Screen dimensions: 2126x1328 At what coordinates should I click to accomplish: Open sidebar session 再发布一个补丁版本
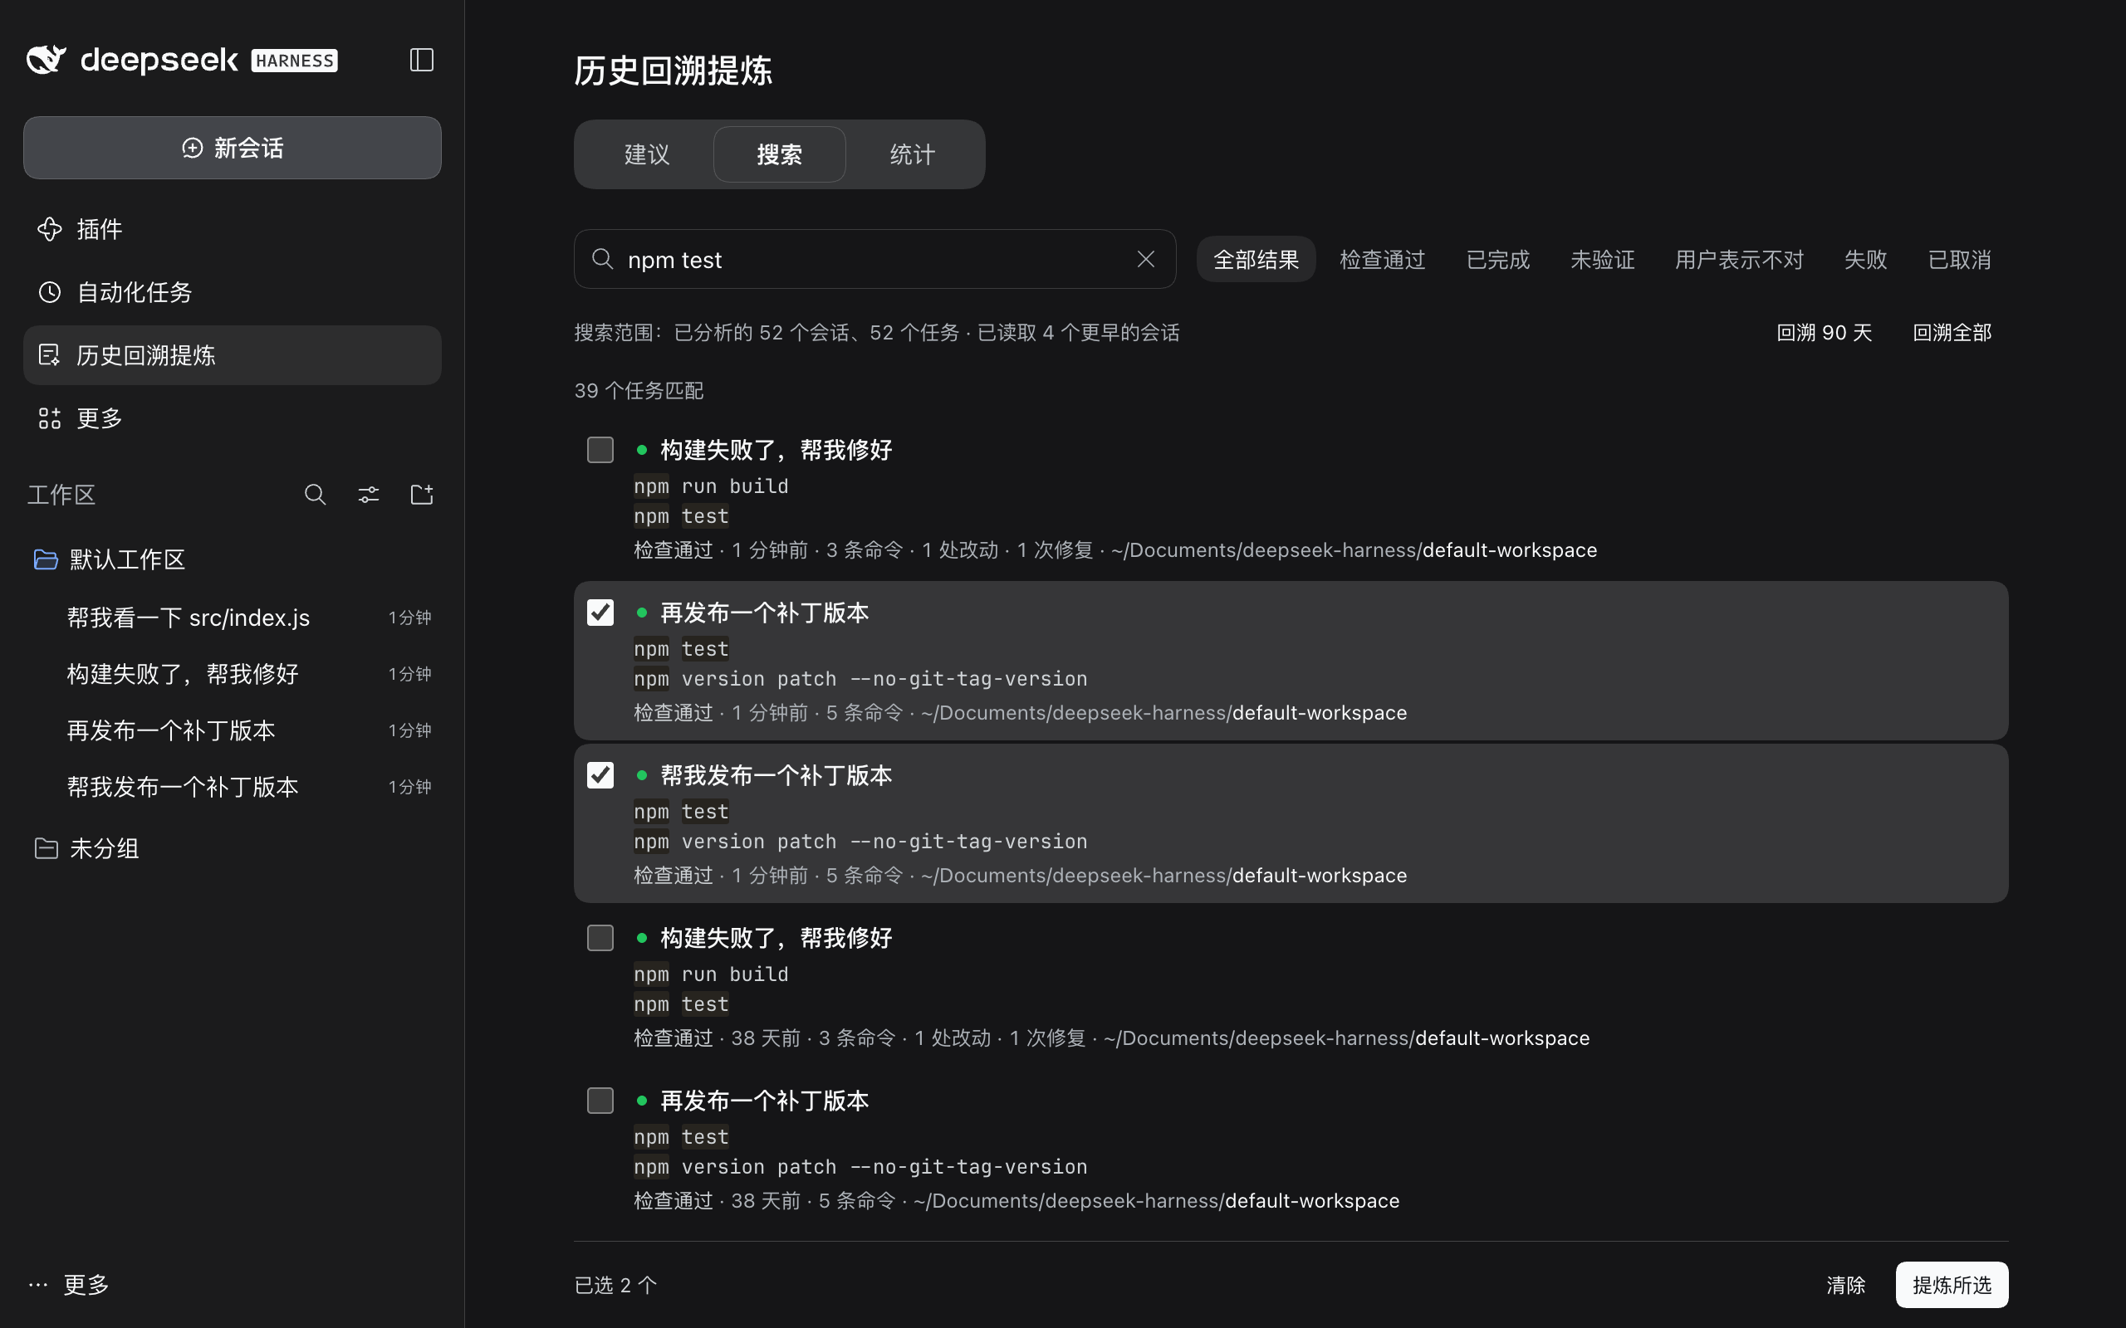(x=232, y=730)
